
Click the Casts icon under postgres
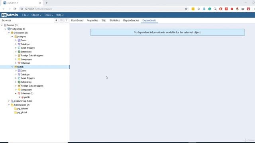[19, 40]
